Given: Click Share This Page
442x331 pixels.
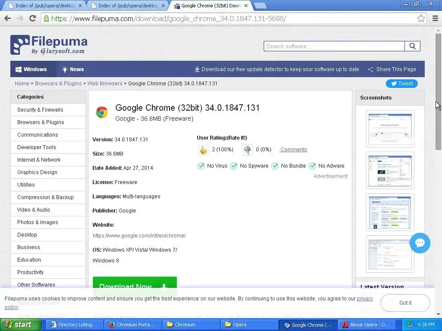Looking at the screenshot, I should (392, 69).
